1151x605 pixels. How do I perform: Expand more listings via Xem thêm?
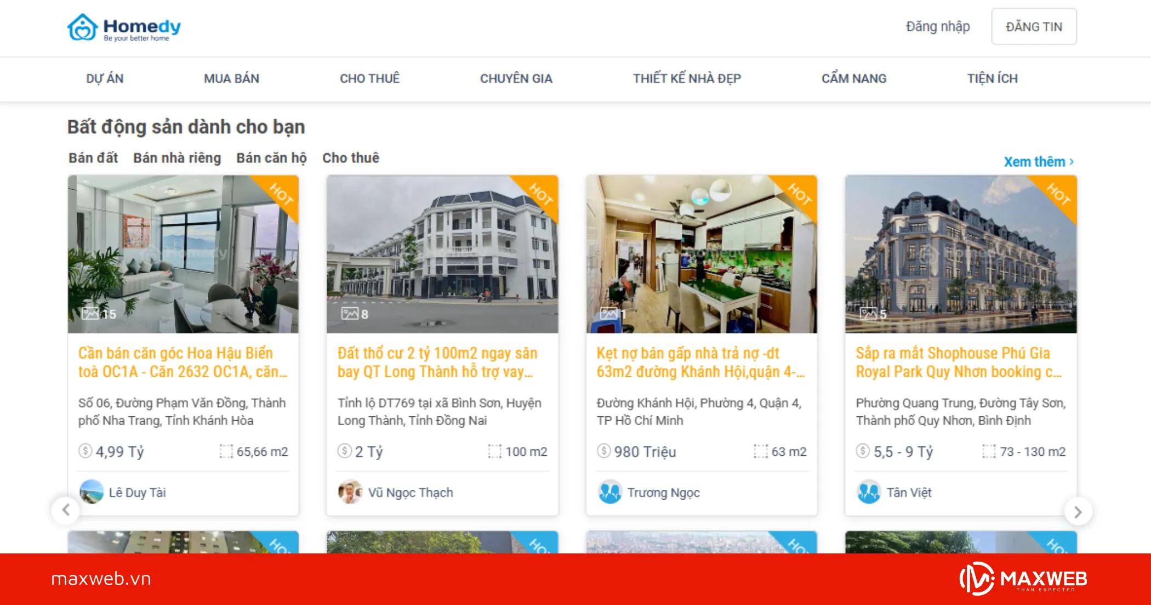pyautogui.click(x=1039, y=162)
